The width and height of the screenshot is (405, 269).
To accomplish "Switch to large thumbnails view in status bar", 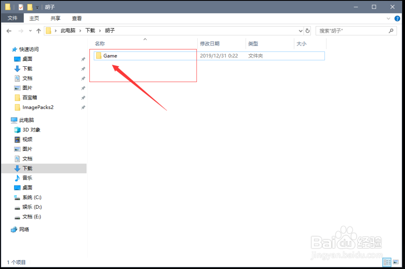I will pos(396,262).
